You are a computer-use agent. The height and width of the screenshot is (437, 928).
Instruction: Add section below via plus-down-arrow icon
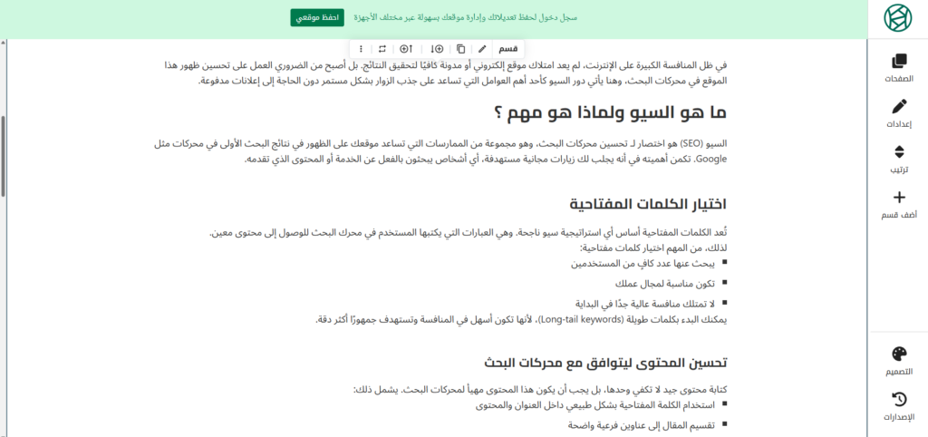437,48
